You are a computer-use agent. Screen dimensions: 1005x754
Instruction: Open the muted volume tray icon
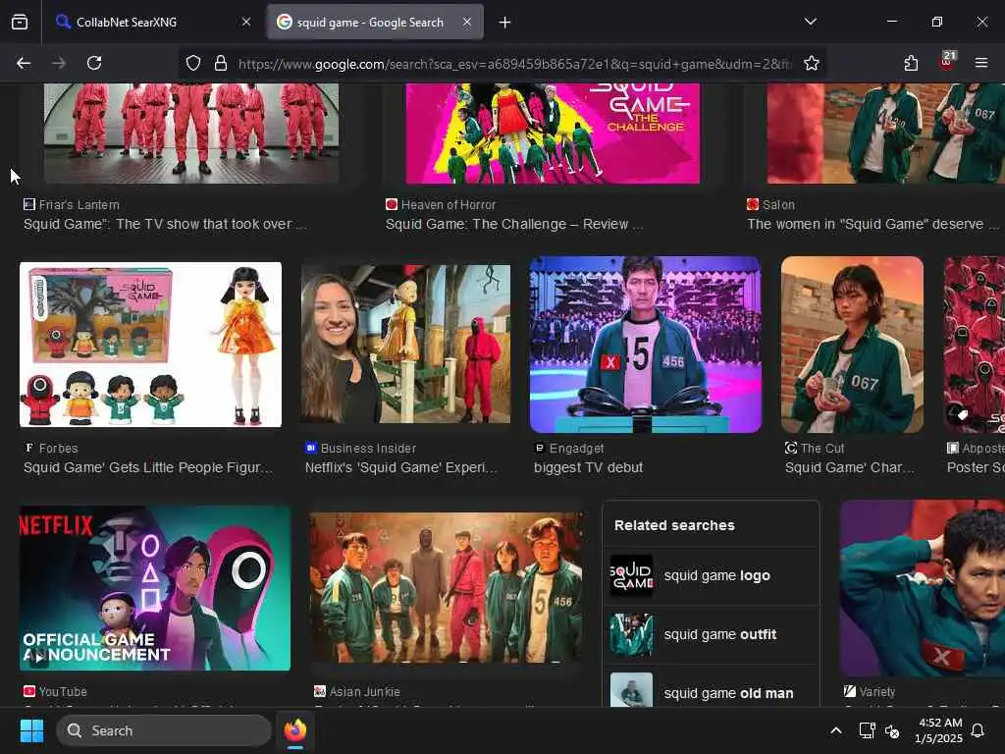tap(891, 730)
